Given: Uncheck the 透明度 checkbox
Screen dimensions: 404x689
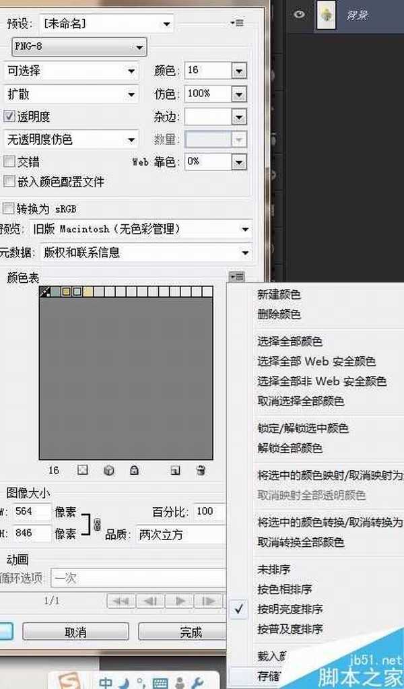Looking at the screenshot, I should tap(10, 117).
